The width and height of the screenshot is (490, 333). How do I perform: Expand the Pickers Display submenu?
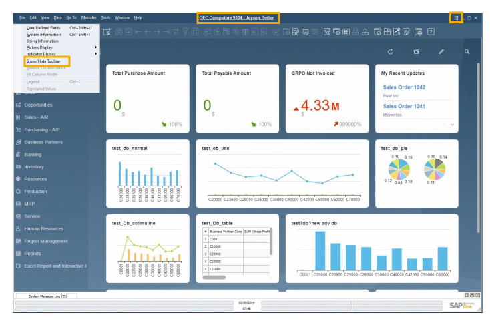pyautogui.click(x=41, y=47)
